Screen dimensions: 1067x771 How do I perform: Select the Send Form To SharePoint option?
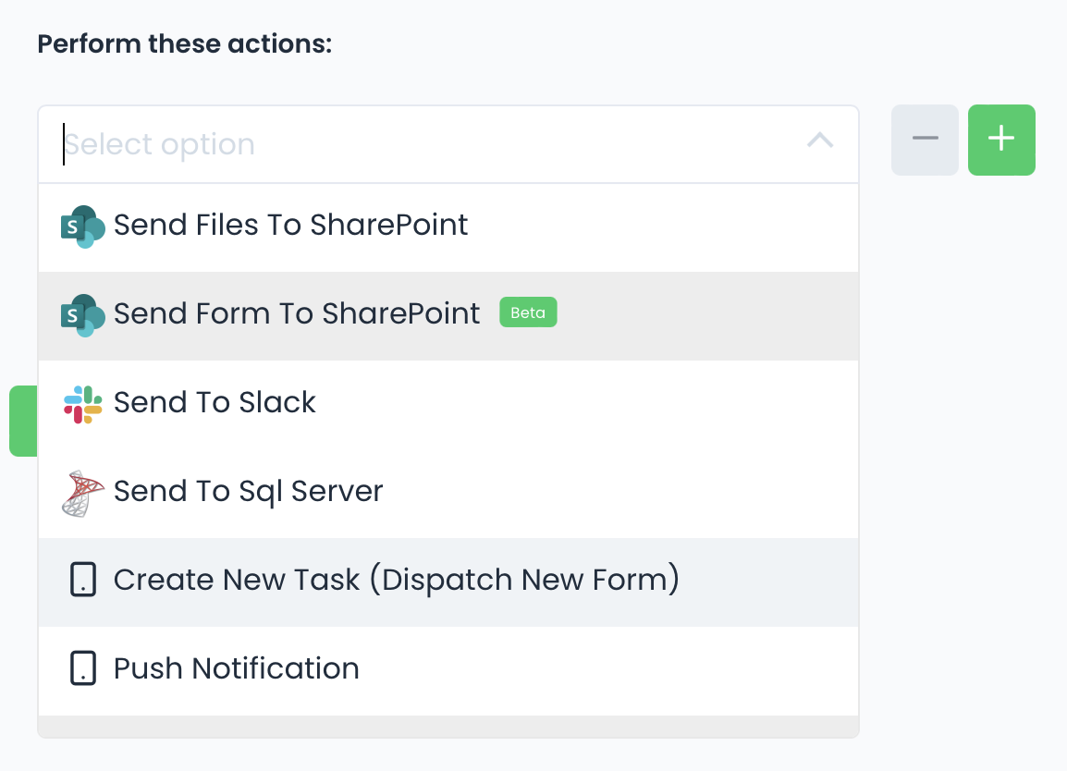click(x=297, y=314)
